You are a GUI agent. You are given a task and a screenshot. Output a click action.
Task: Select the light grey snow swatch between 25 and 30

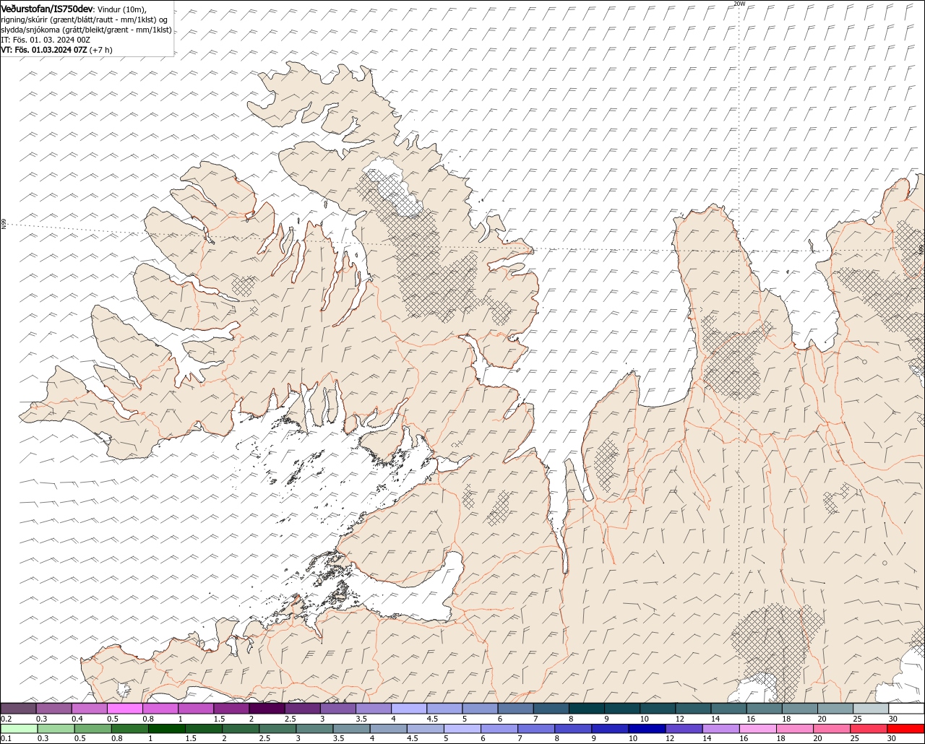[872, 708]
